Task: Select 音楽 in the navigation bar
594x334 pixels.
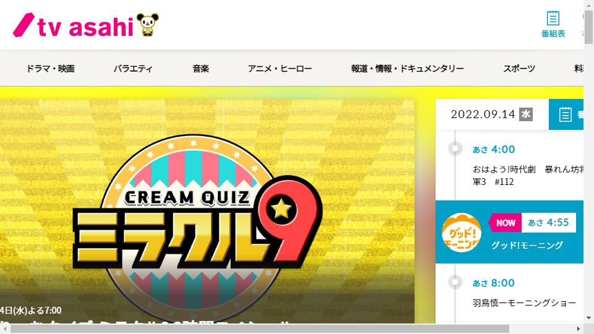Action: [200, 69]
